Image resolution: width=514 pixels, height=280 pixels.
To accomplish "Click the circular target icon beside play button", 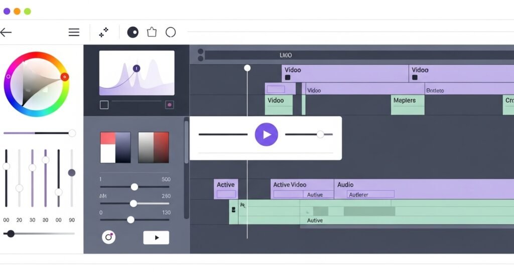I will [109, 237].
